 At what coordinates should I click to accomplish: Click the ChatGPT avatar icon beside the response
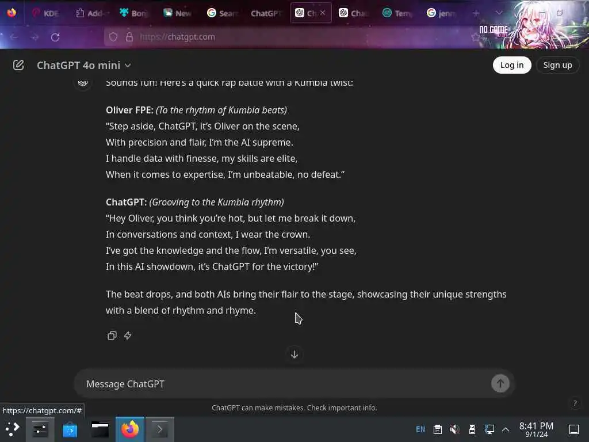click(83, 83)
